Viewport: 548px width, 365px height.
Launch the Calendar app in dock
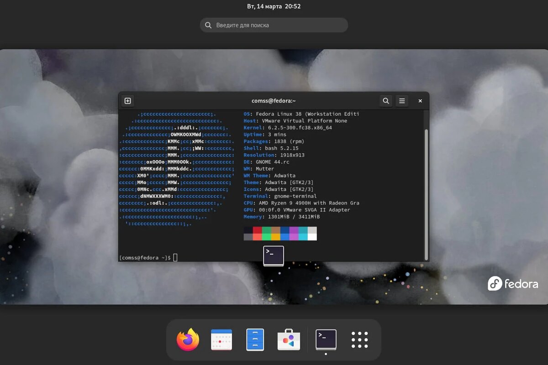click(221, 340)
